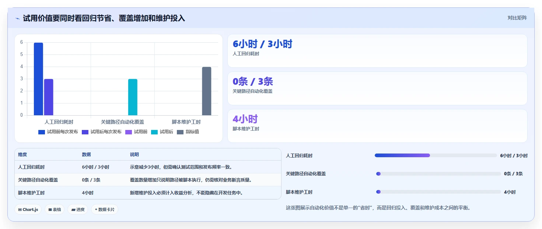Click the Chart.js chip
Image resolution: width=542 pixels, height=229 pixels.
[x=28, y=209]
